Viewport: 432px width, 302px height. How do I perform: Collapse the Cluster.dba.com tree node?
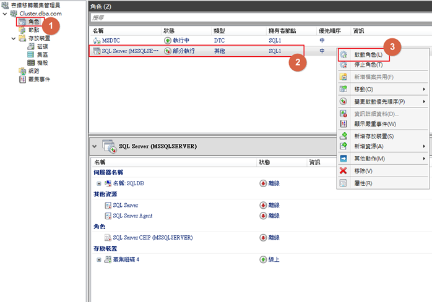[5, 13]
